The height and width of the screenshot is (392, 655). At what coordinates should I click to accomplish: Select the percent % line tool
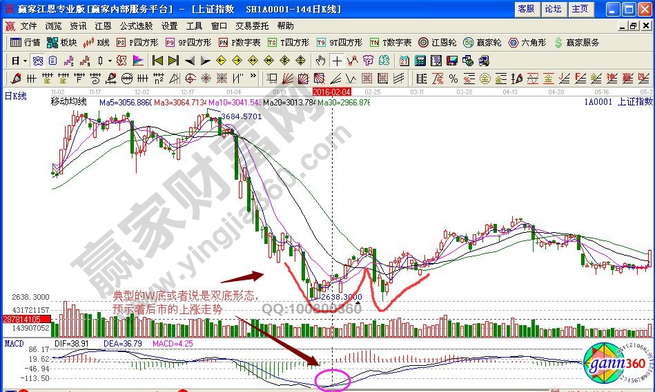[x=453, y=78]
